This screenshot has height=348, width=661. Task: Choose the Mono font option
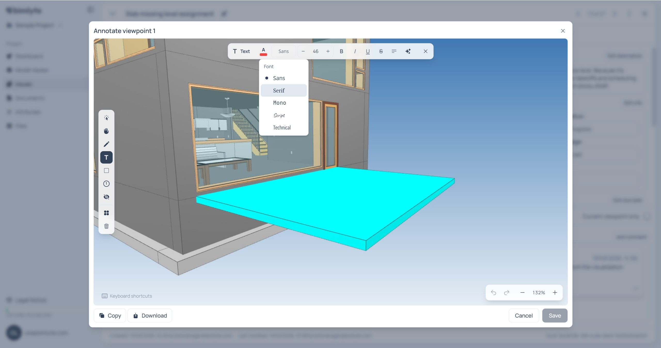point(284,103)
